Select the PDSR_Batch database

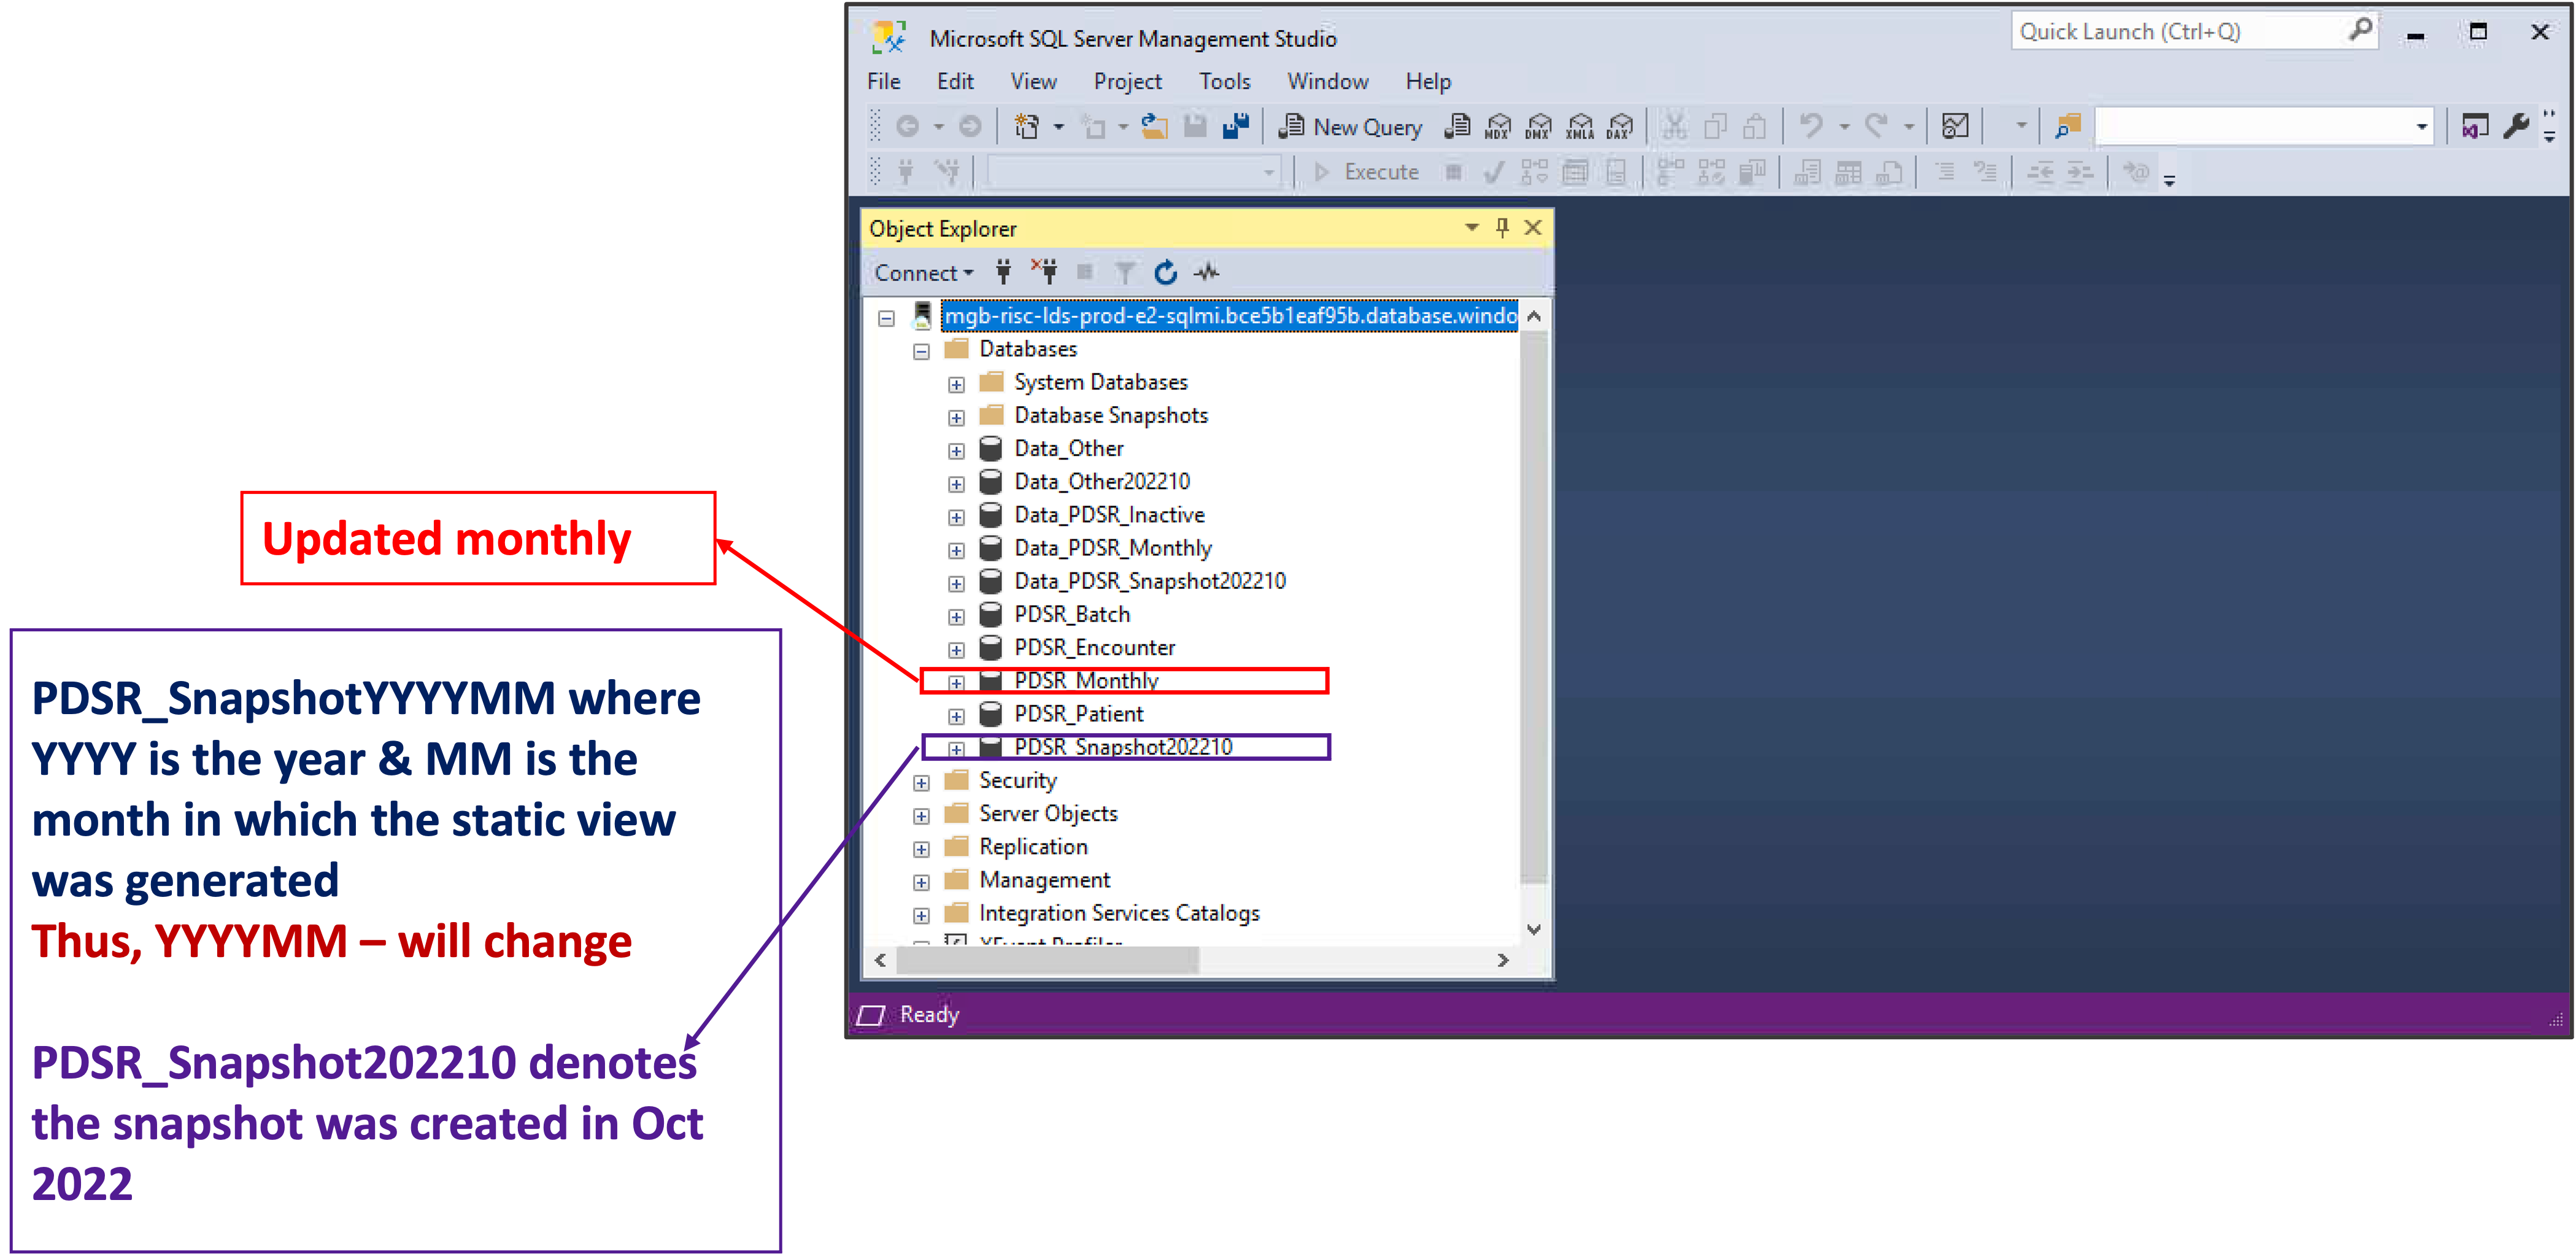tap(1072, 614)
